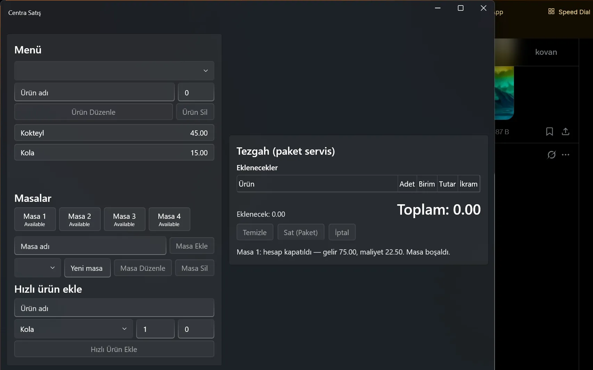Open the Masa 1 table

pyautogui.click(x=35, y=219)
